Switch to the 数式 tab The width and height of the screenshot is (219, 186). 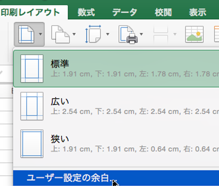86,12
